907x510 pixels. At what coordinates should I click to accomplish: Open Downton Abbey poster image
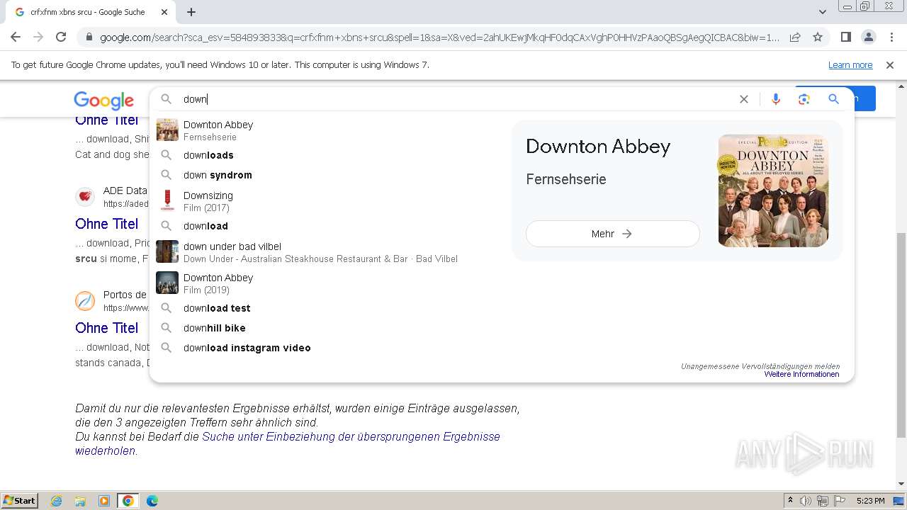pos(773,191)
